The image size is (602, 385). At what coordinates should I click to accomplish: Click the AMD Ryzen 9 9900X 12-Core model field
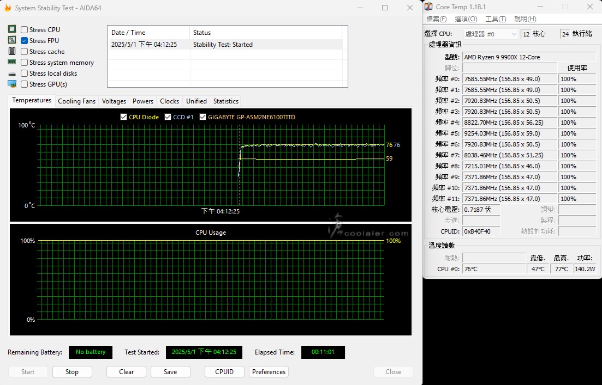pos(529,57)
